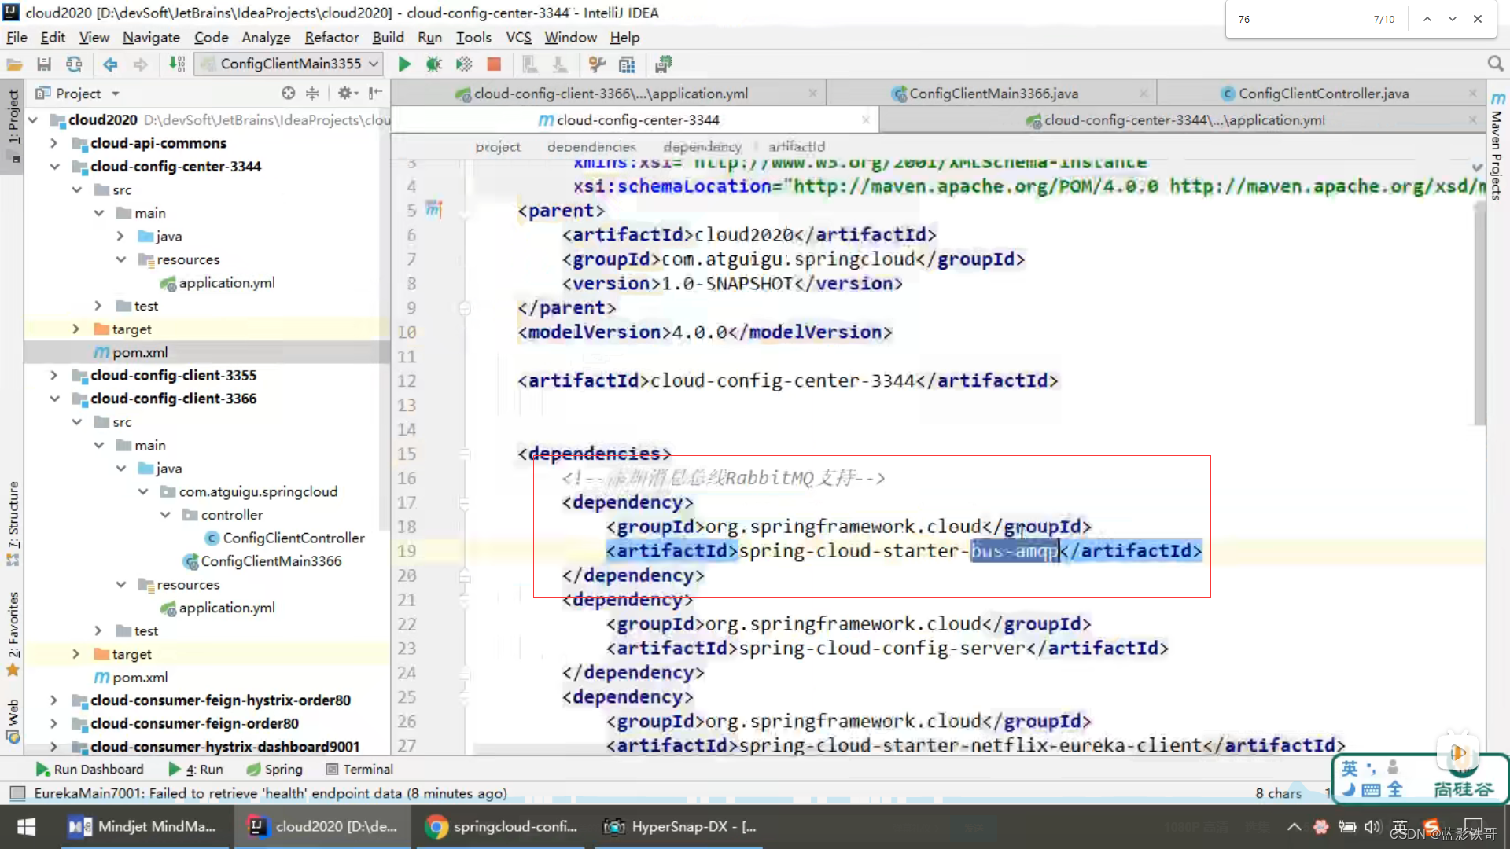The width and height of the screenshot is (1510, 849).
Task: Switch to cloud-config-client-3366 application.yml tab
Action: (x=610, y=94)
